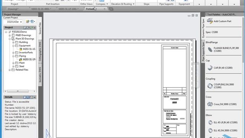Select the Plant folder in the tree
Image resolution: width=245 pixels, height=138 pixels.
[x=20, y=63]
